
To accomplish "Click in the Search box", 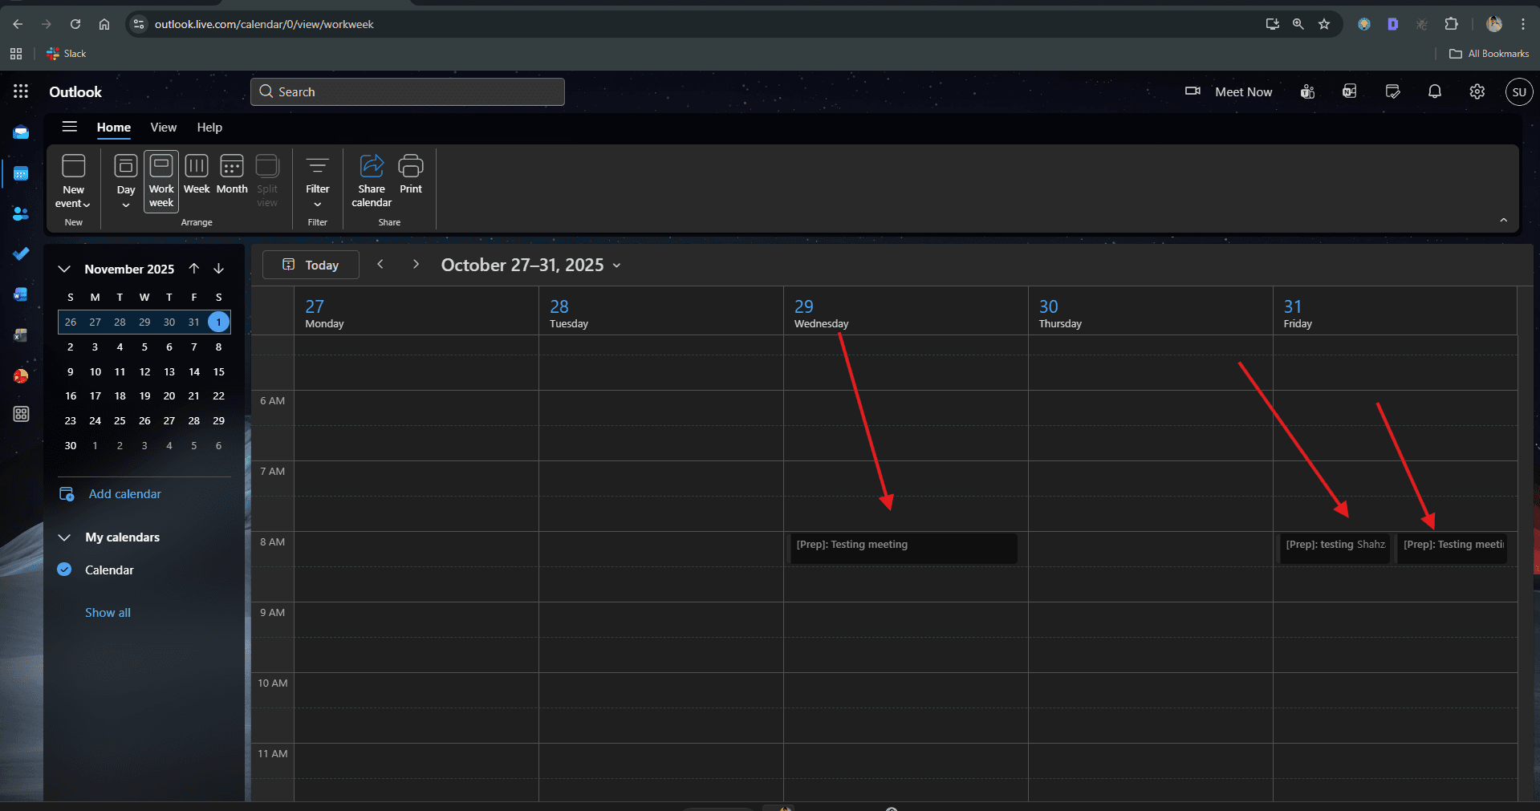I will (x=408, y=91).
